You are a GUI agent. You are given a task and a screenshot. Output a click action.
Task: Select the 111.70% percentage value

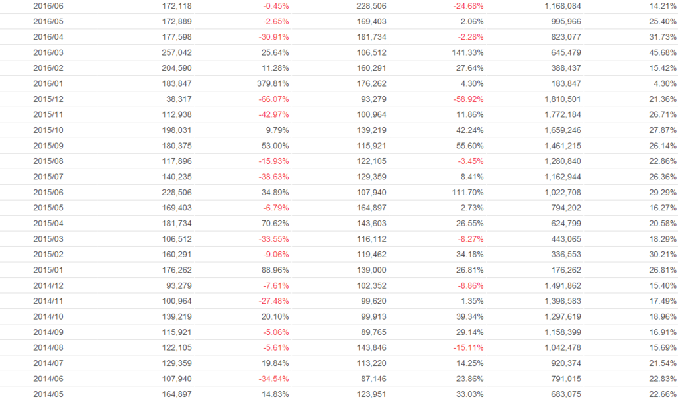coord(467,193)
